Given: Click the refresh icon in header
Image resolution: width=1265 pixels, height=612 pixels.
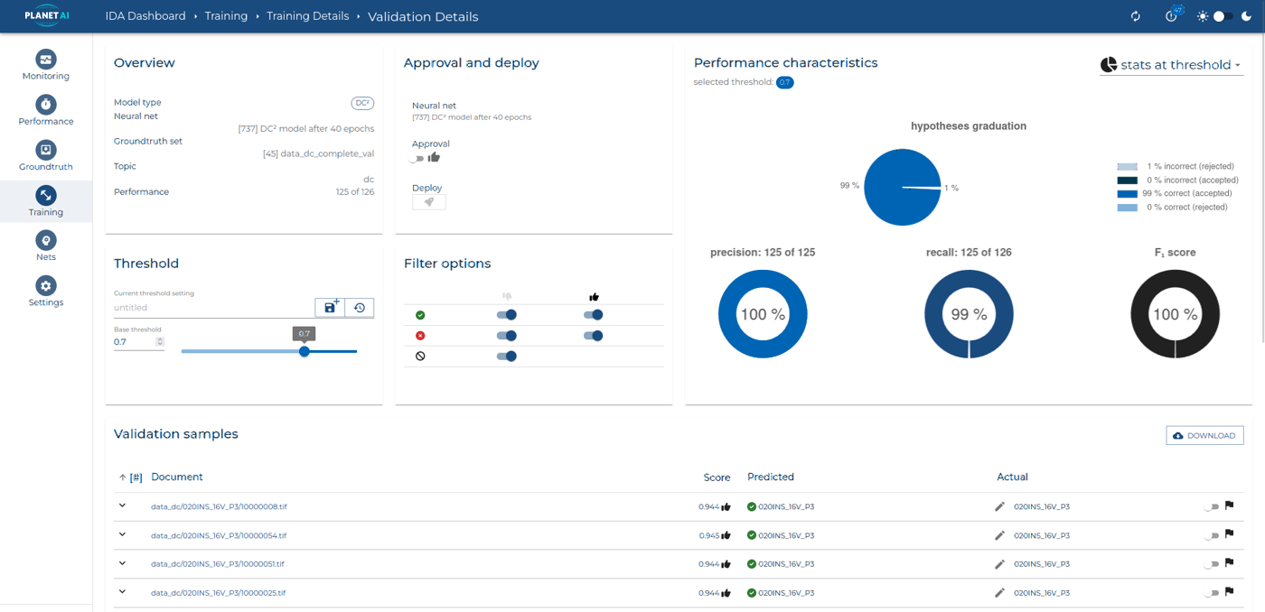Looking at the screenshot, I should point(1136,16).
